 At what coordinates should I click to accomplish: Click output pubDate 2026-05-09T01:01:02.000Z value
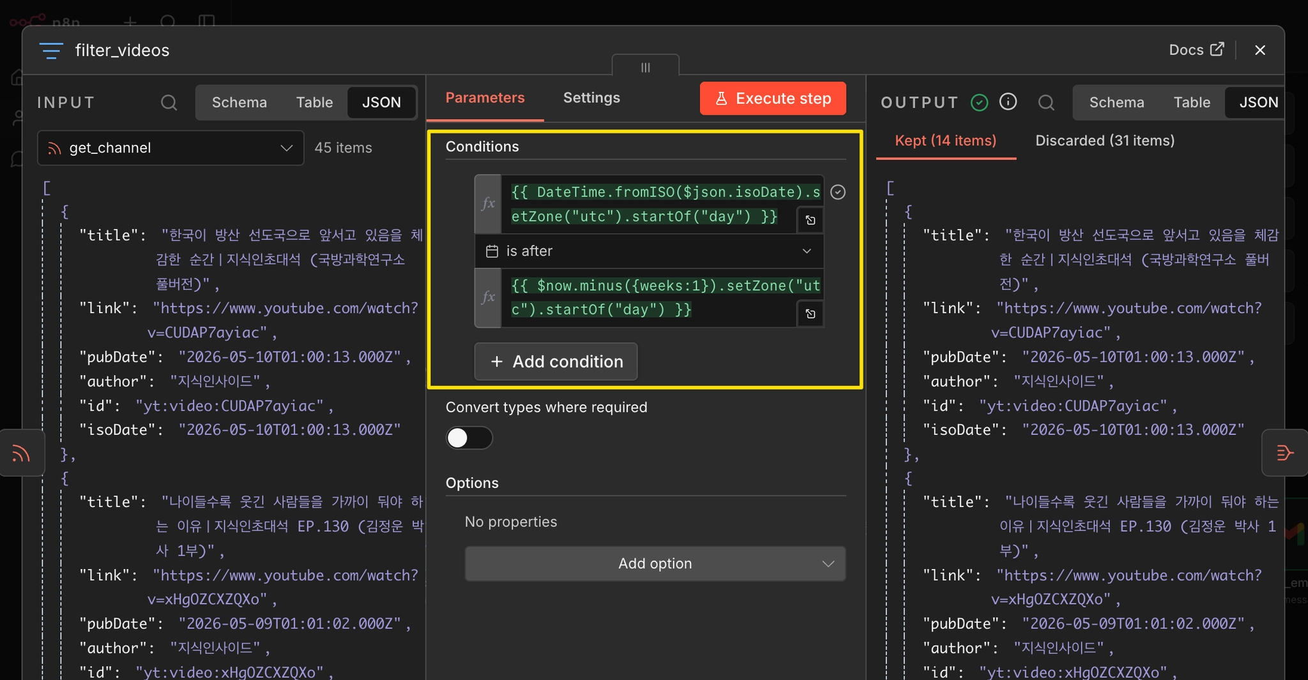[1133, 624]
